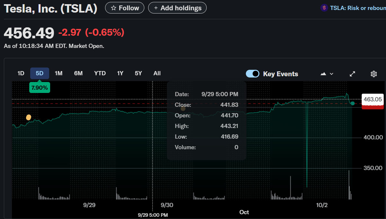The height and width of the screenshot is (219, 386).
Task: Click the green 7.90% gain badge
Action: [40, 87]
